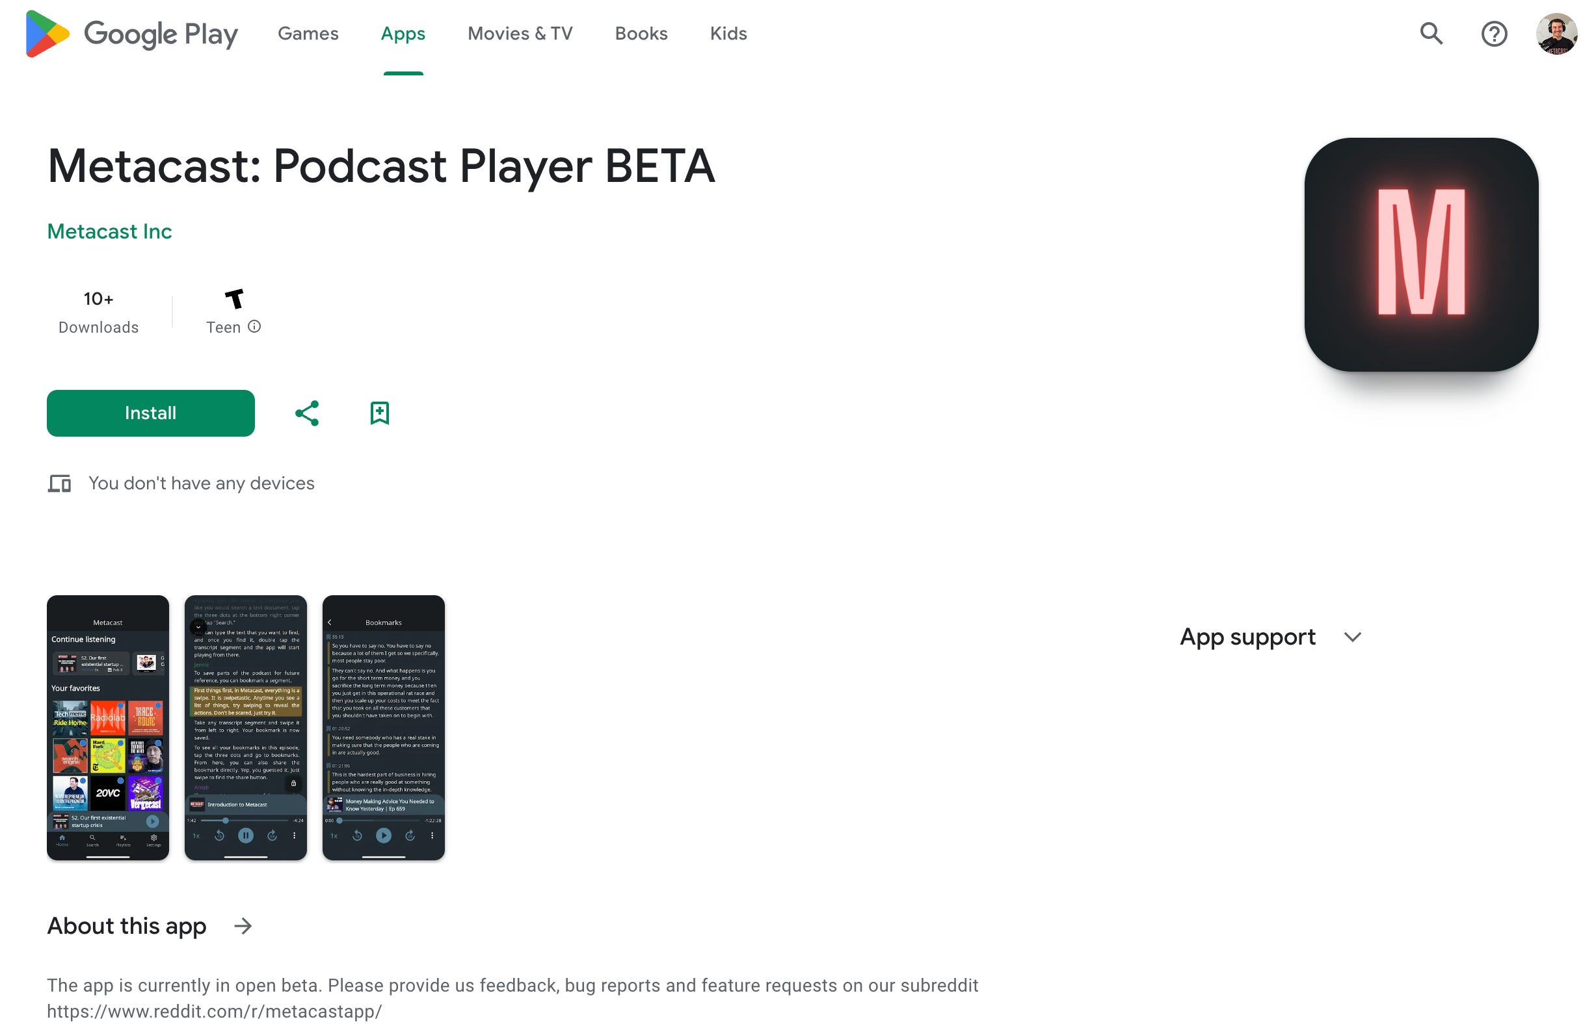Screen dimensions: 1583x1028
Task: Click the App support chevron arrow
Action: click(1352, 637)
